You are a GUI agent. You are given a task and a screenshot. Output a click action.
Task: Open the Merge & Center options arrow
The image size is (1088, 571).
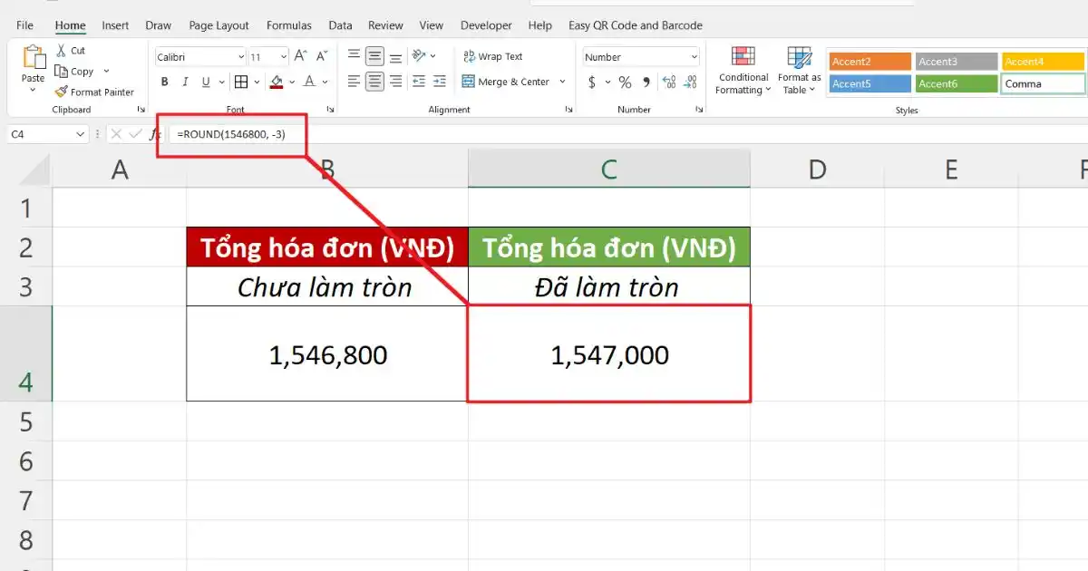[x=562, y=82]
